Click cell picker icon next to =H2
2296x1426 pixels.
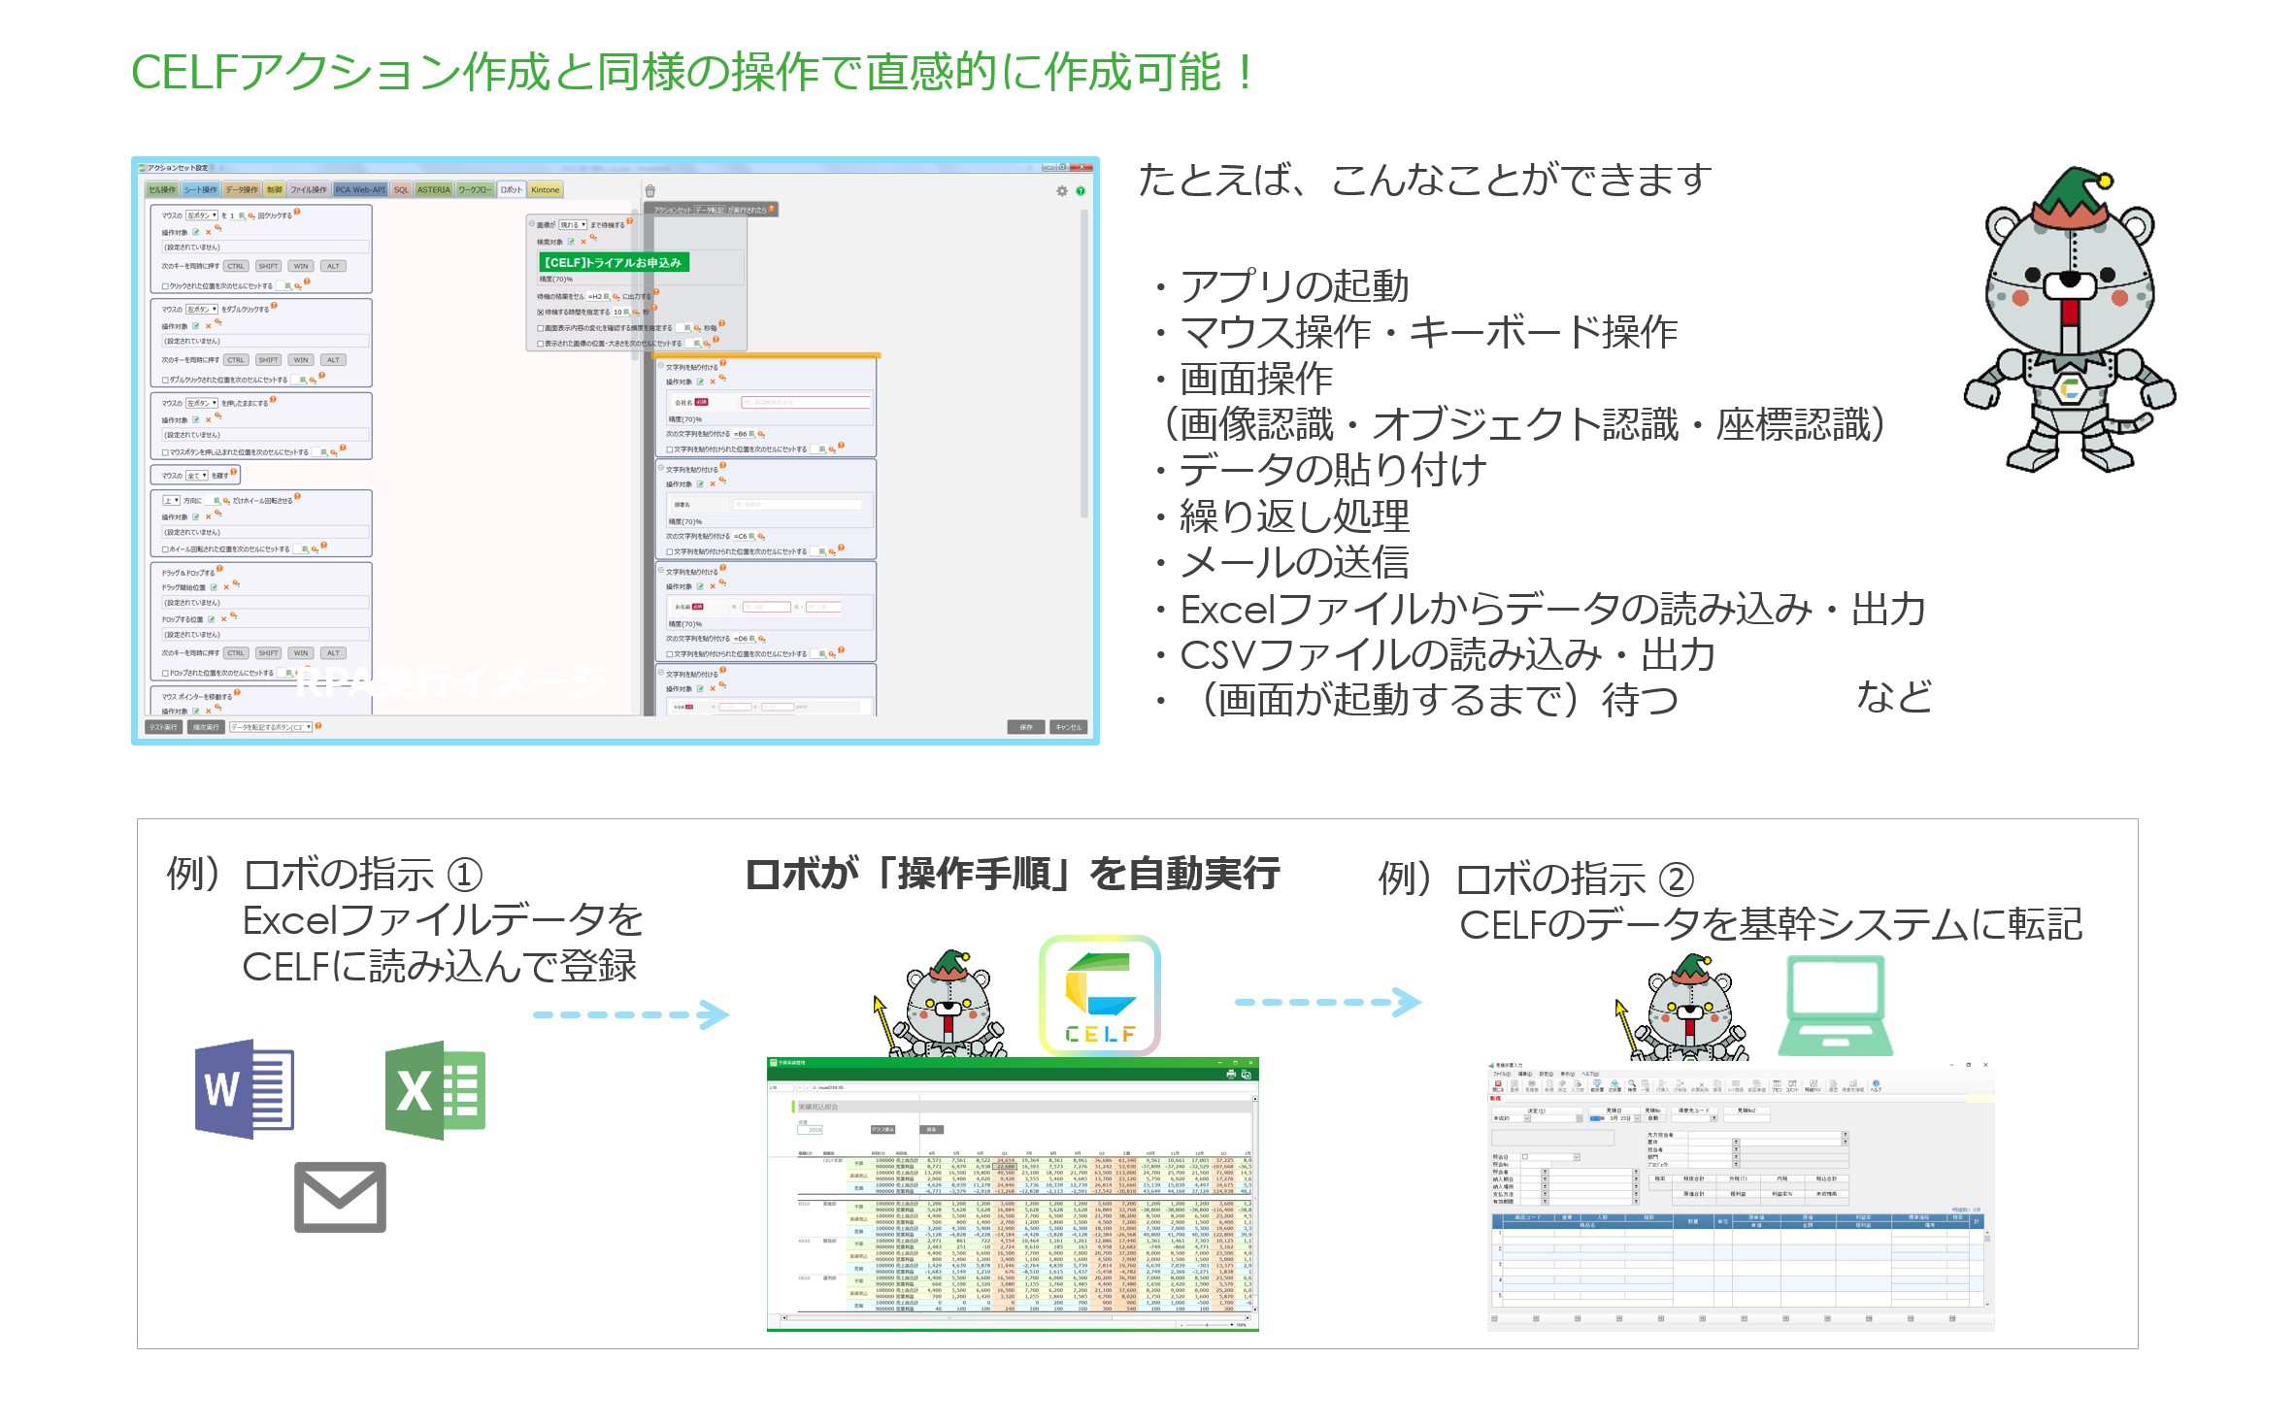pos(607,296)
